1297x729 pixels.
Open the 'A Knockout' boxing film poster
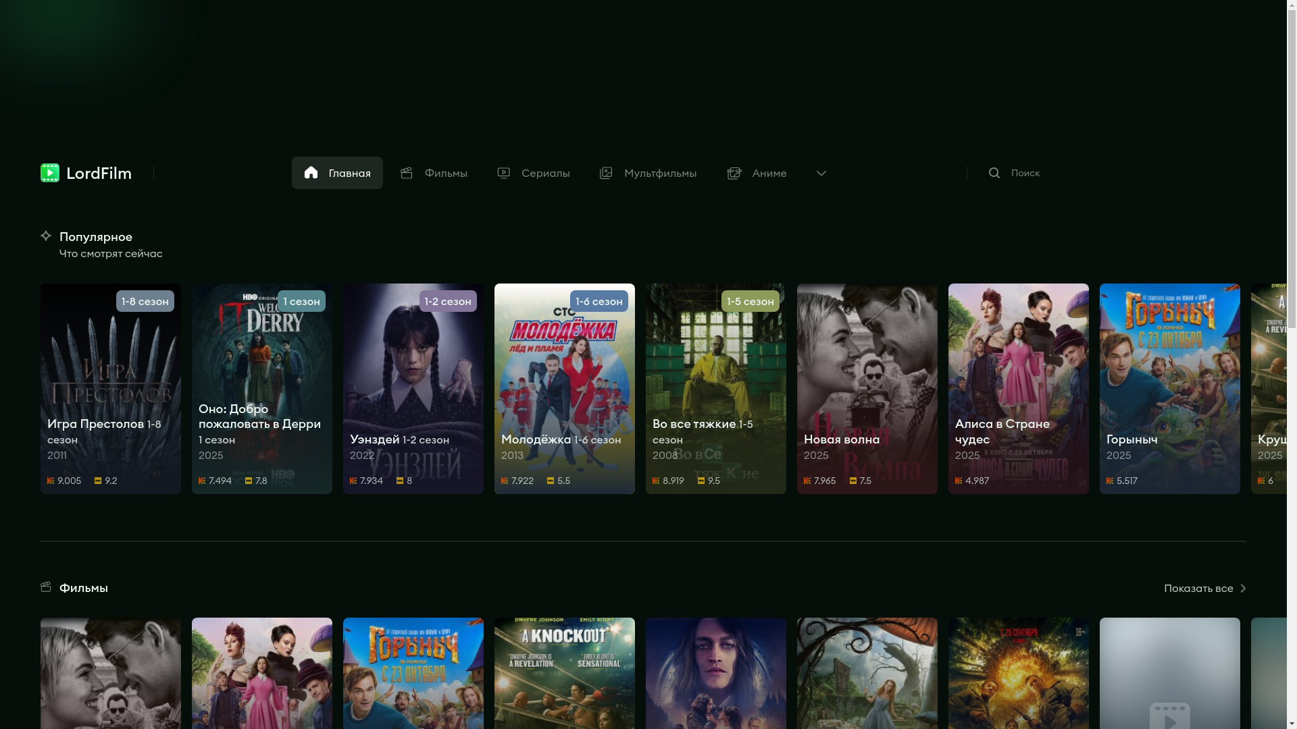tap(565, 673)
